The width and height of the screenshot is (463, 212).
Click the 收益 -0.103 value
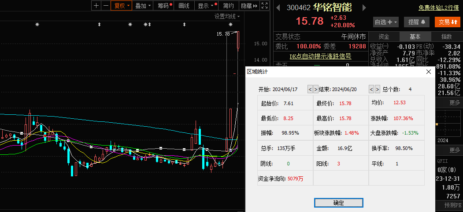(406, 47)
